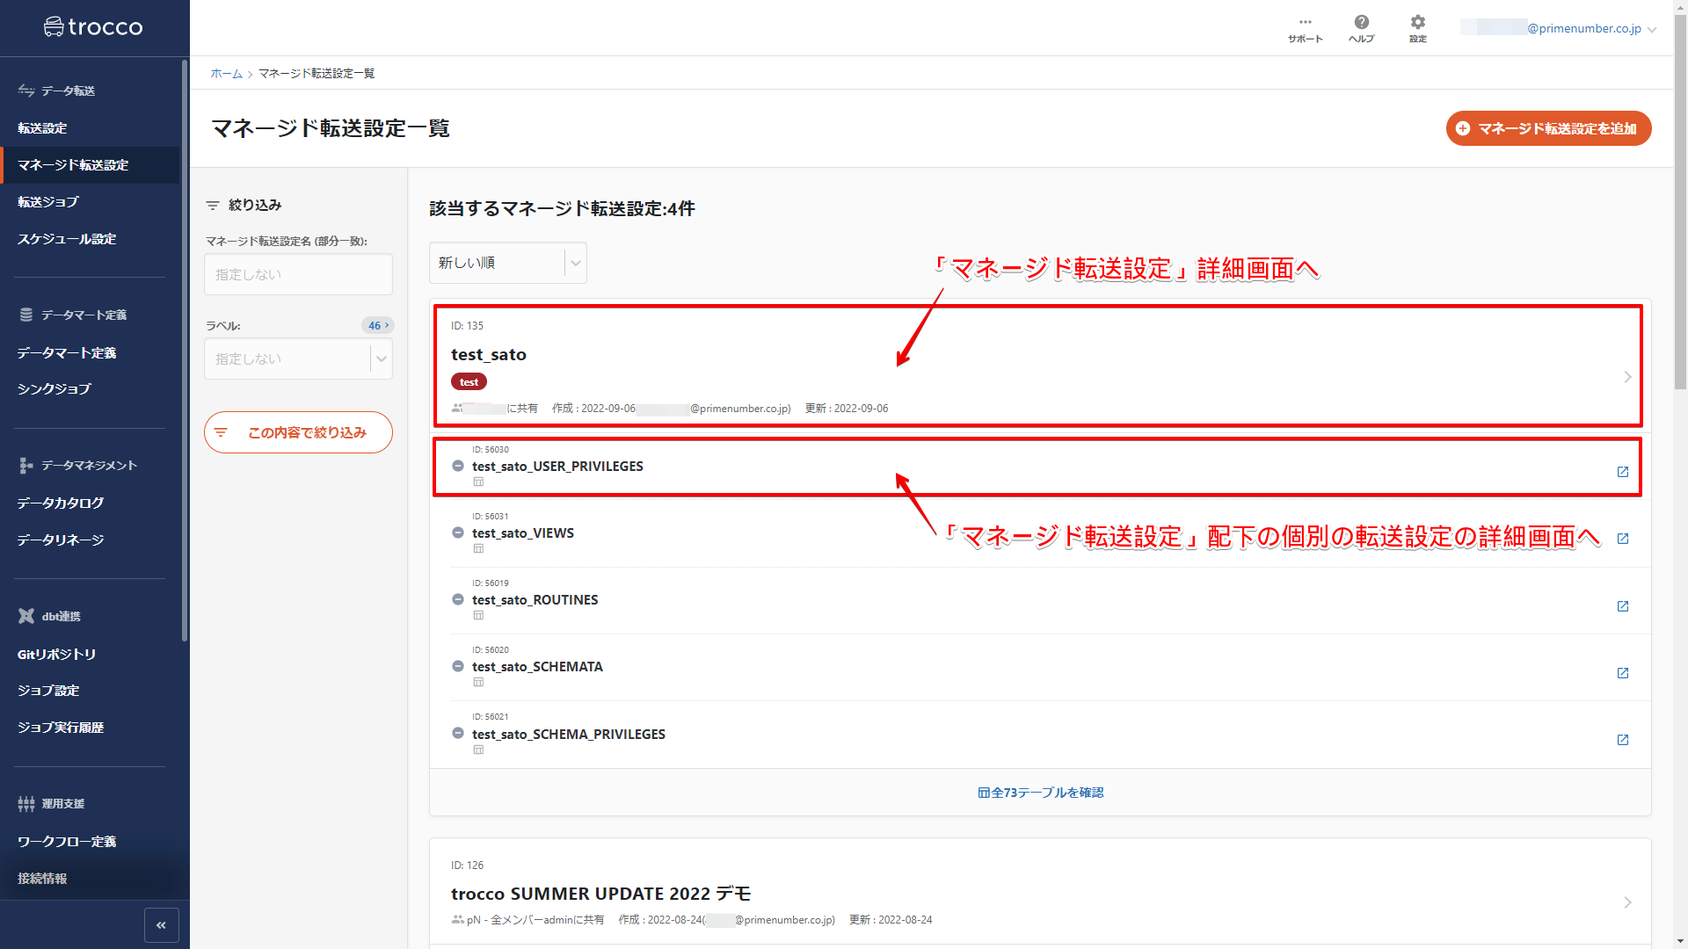Screen dimensions: 1688x949
Task: Click table icon under test_sato_USER_PRIVILEGES
Action: pyautogui.click(x=478, y=482)
